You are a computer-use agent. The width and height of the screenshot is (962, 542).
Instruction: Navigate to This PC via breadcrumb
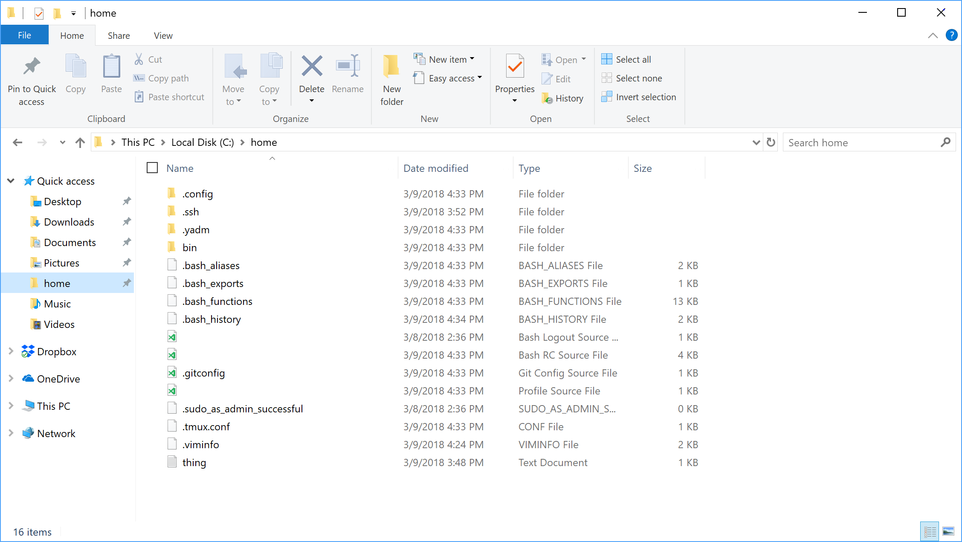[x=137, y=142]
